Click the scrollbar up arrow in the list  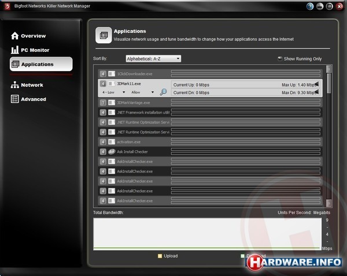coord(329,69)
